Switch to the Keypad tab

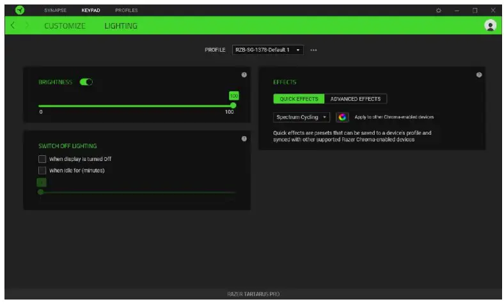click(x=91, y=10)
